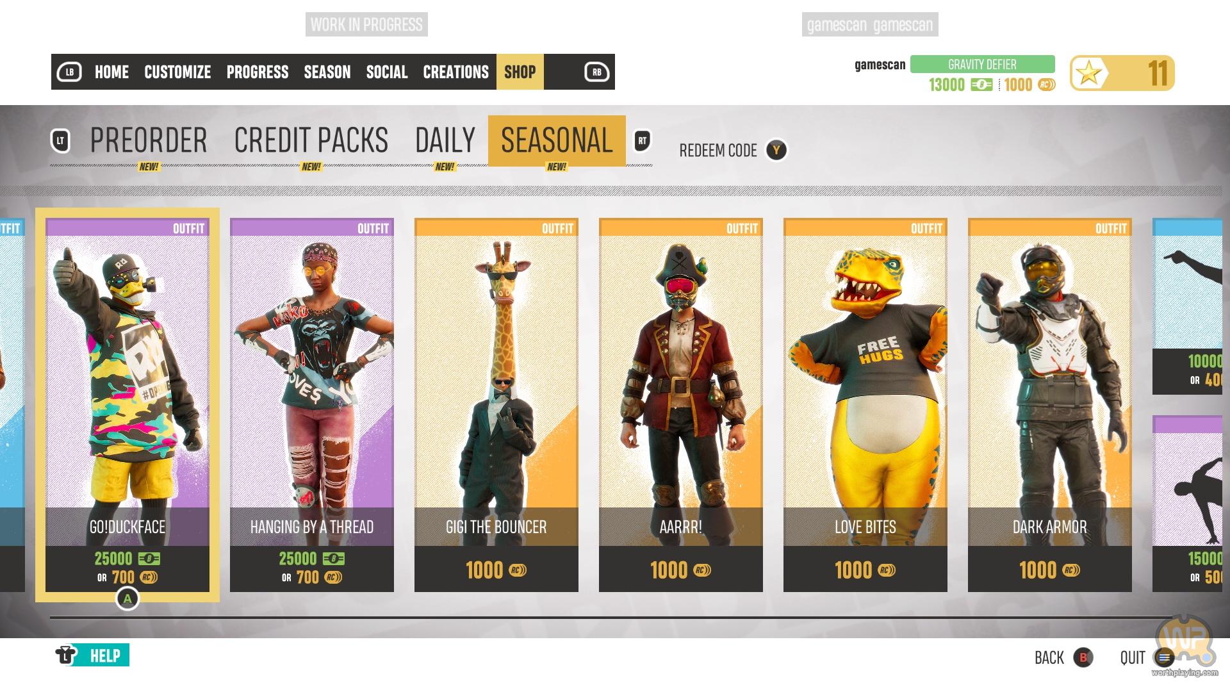Click the RT trigger icon beside Seasonal
The width and height of the screenshot is (1230, 692).
point(642,141)
